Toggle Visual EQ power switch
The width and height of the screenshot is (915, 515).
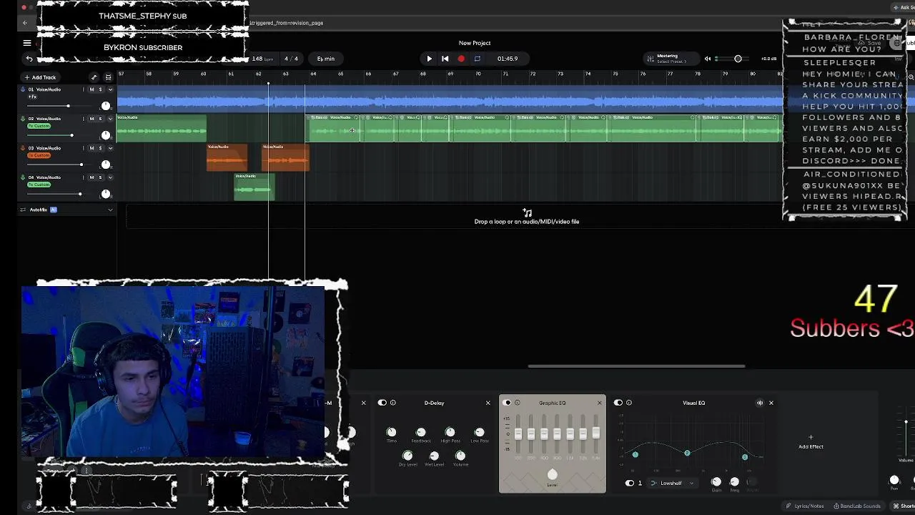coord(618,403)
